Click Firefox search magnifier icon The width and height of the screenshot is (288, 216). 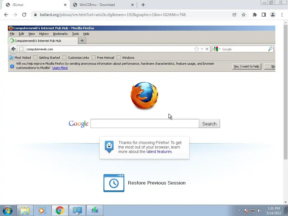[x=270, y=49]
